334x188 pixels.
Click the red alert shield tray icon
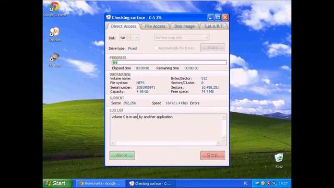268,183
